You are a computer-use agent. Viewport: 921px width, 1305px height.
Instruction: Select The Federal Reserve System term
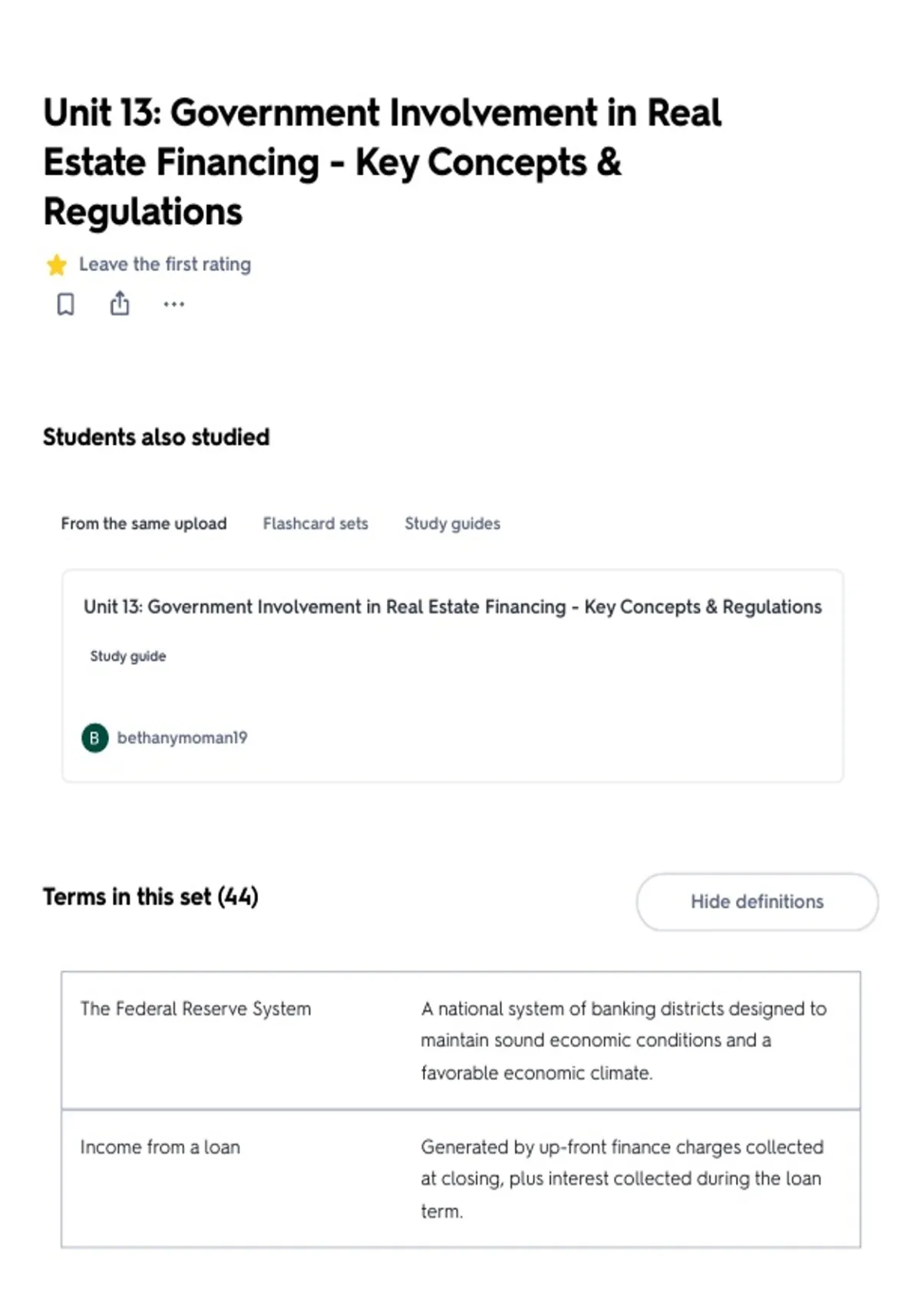click(x=196, y=1009)
